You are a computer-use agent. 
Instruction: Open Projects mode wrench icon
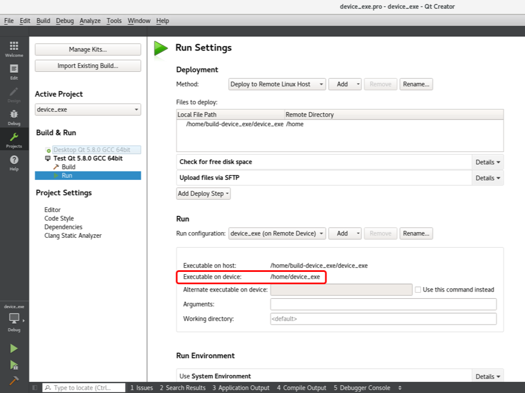pyautogui.click(x=14, y=140)
